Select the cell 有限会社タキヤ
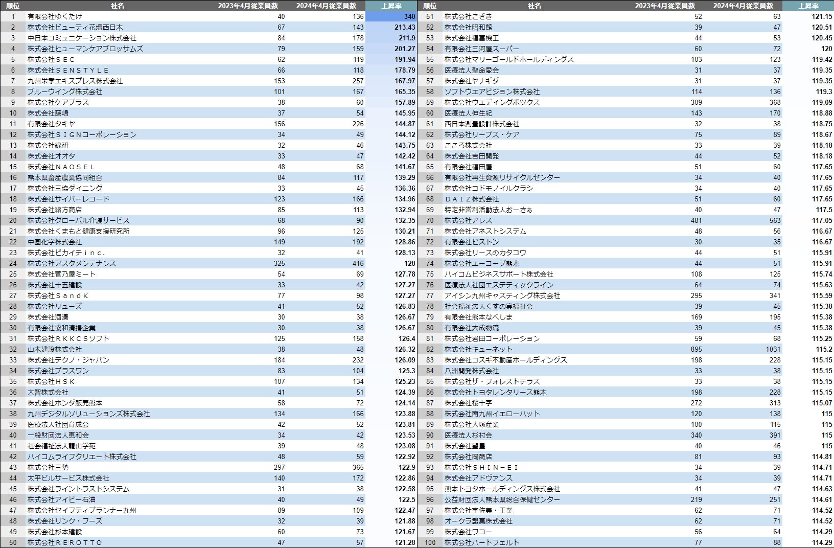The image size is (834, 548). [x=51, y=124]
